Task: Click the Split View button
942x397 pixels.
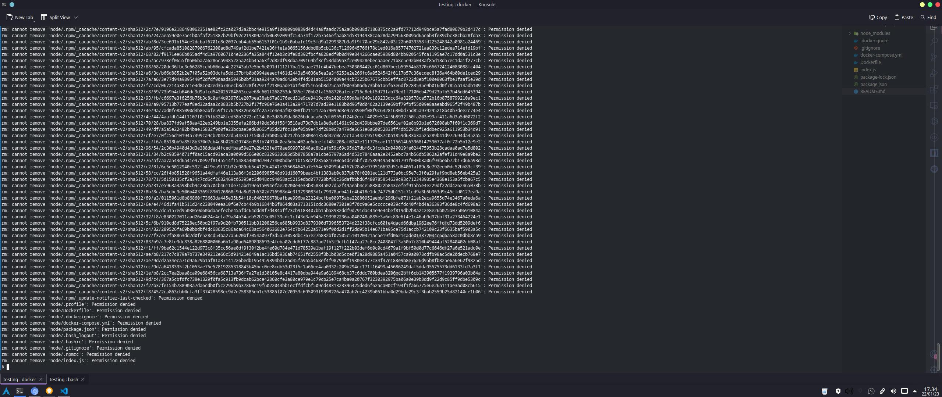Action: click(x=56, y=17)
